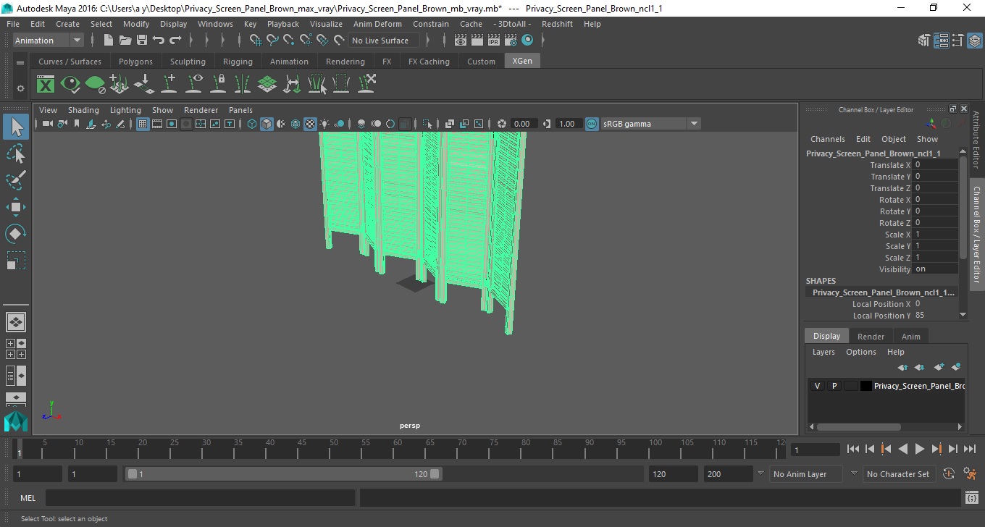The width and height of the screenshot is (985, 527).
Task: Click the XGen guide lock icon
Action: 218,85
